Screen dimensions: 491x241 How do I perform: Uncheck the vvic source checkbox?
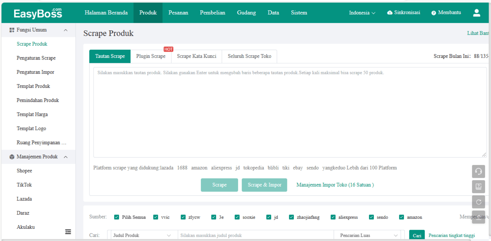[155, 217]
